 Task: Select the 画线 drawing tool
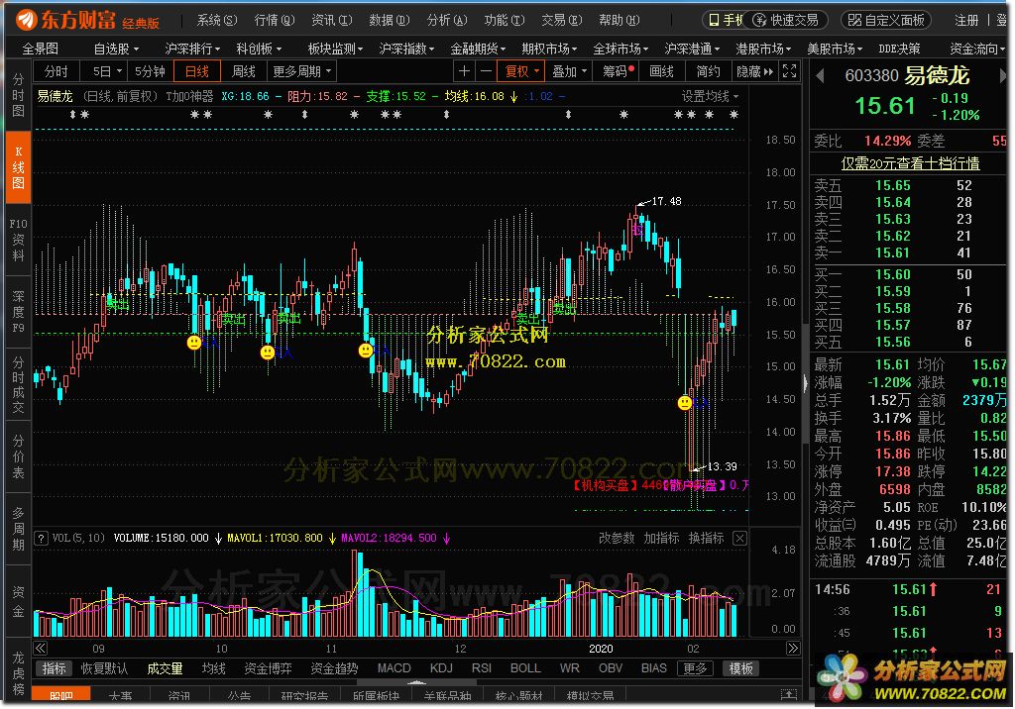tap(661, 71)
